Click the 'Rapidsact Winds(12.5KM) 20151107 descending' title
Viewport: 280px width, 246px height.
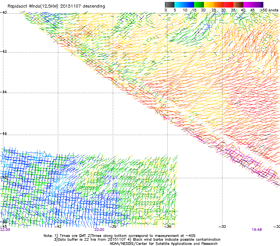pos(56,6)
